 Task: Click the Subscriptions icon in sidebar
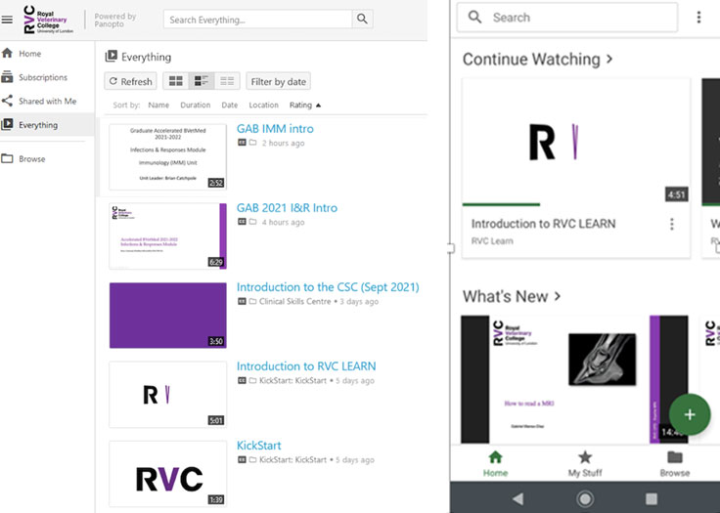(7, 77)
